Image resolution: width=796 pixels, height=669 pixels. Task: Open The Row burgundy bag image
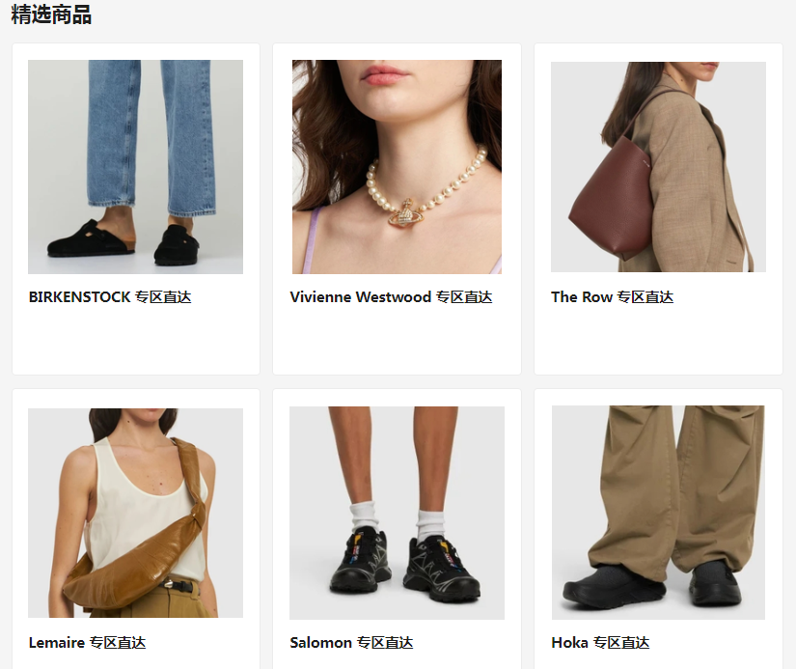pos(658,167)
